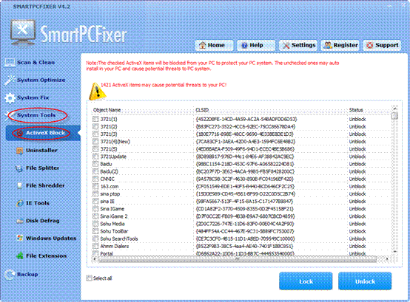This screenshot has width=410, height=302.
Task: Select the File Splitter icon
Action: pyautogui.click(x=19, y=168)
